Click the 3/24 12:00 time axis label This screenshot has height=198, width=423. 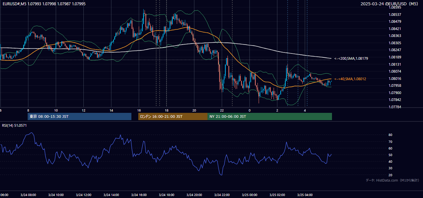pyautogui.click(x=84, y=195)
